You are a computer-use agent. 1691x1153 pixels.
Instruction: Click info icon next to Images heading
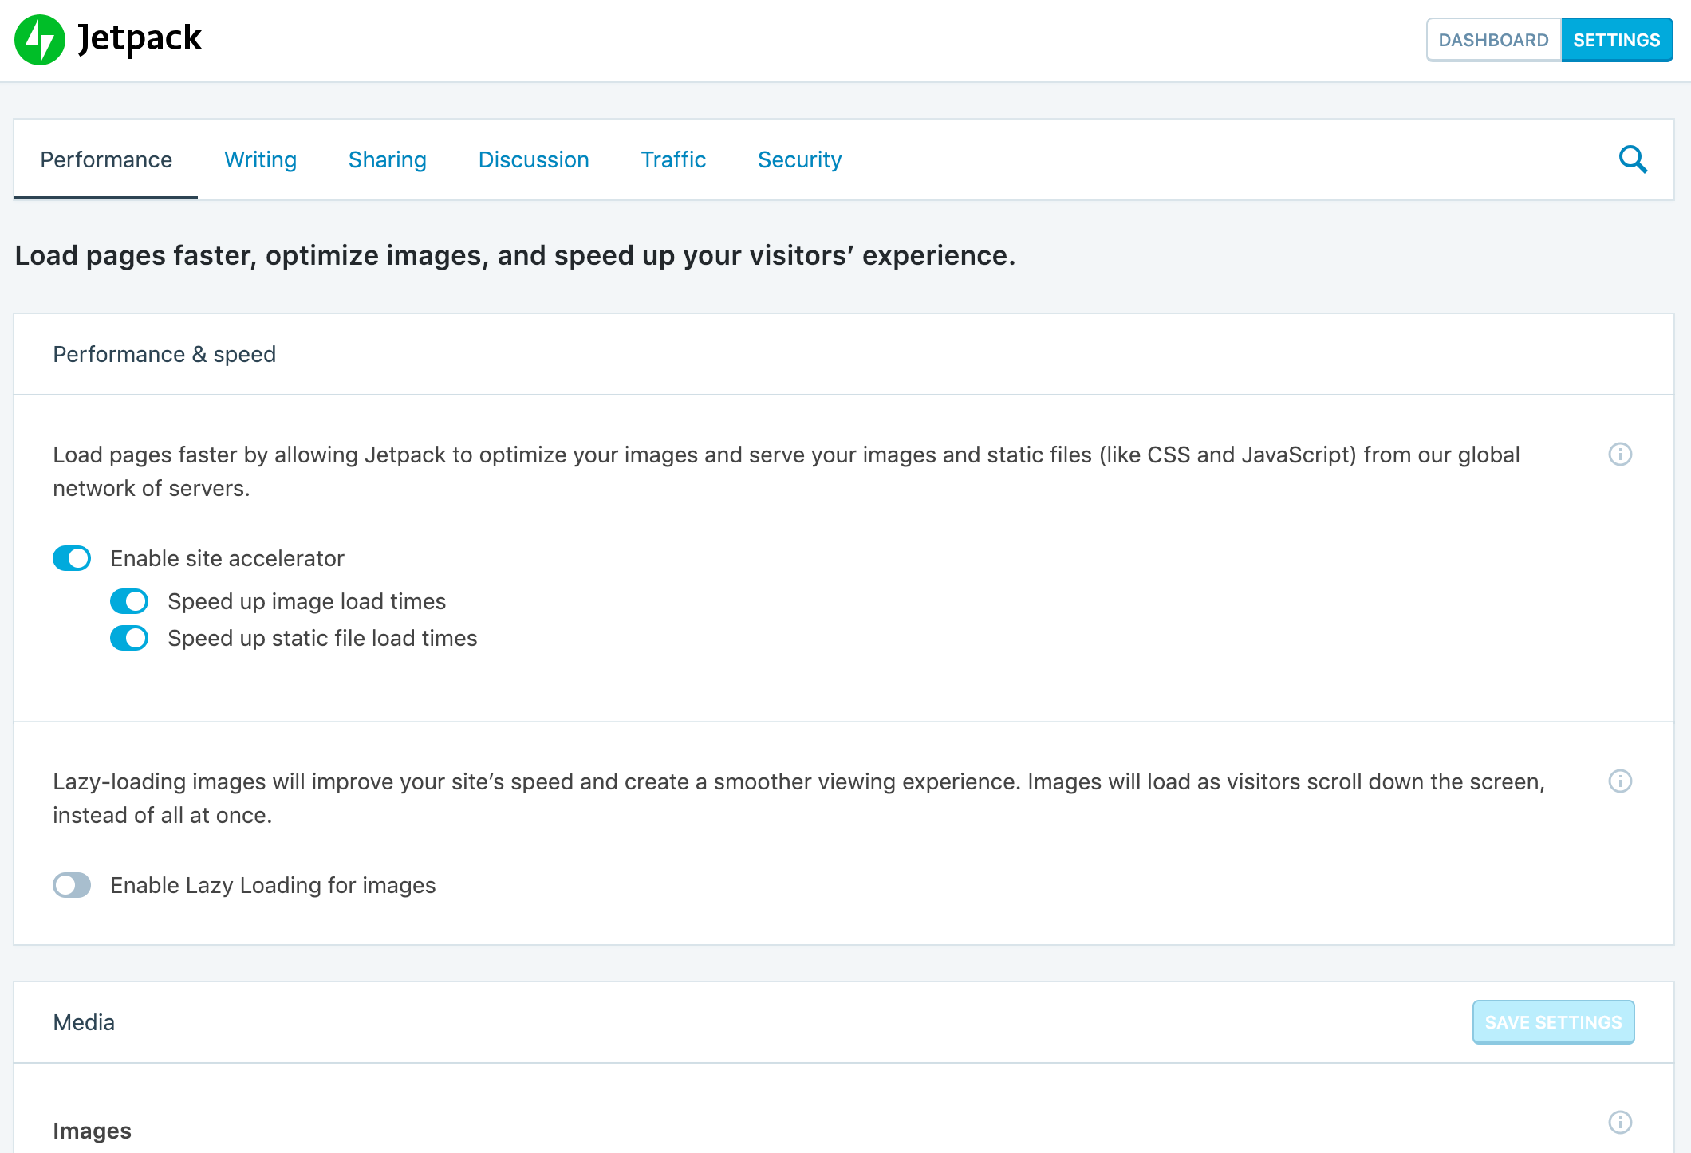point(1620,1123)
